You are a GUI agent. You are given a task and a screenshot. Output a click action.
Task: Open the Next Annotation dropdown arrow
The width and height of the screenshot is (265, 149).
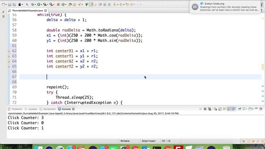pos(118,5)
